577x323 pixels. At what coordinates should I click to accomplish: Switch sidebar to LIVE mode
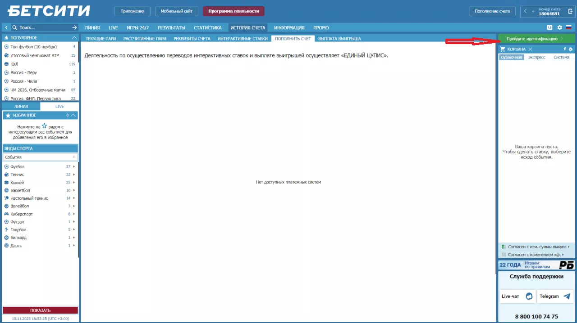click(x=59, y=107)
